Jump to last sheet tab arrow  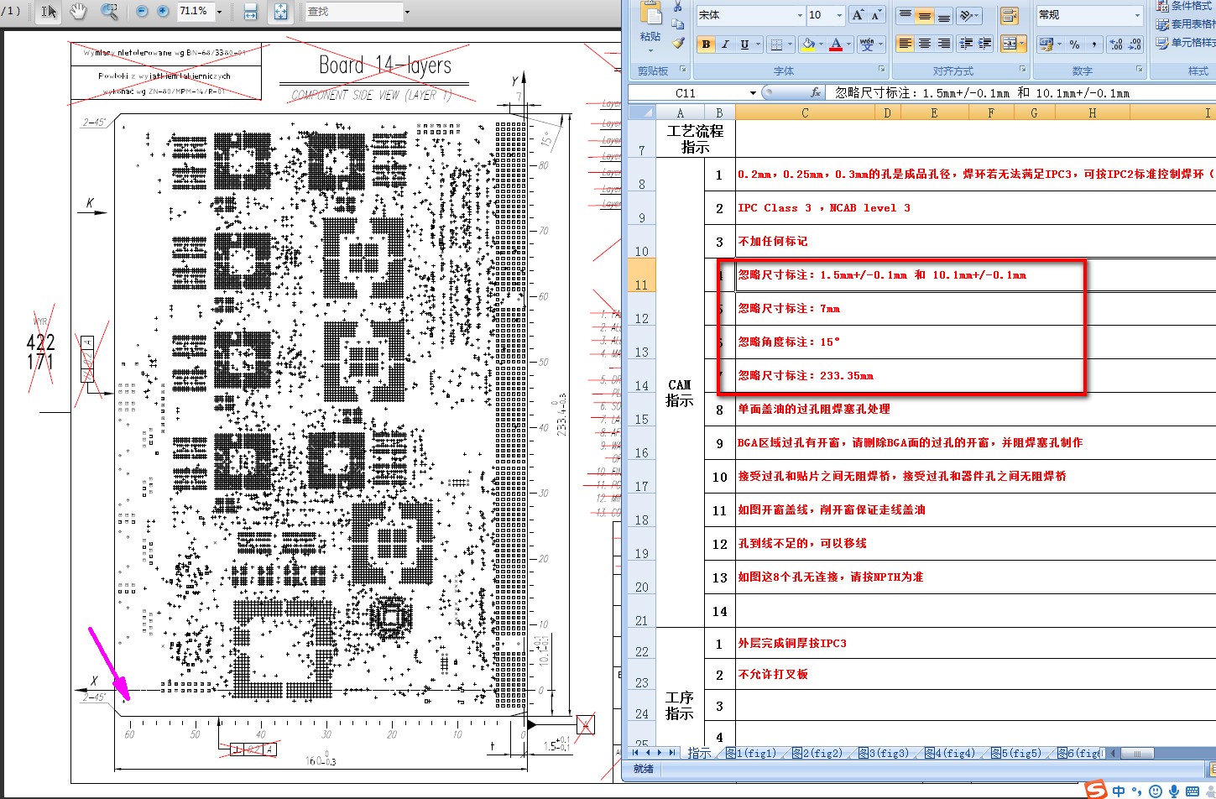(672, 753)
